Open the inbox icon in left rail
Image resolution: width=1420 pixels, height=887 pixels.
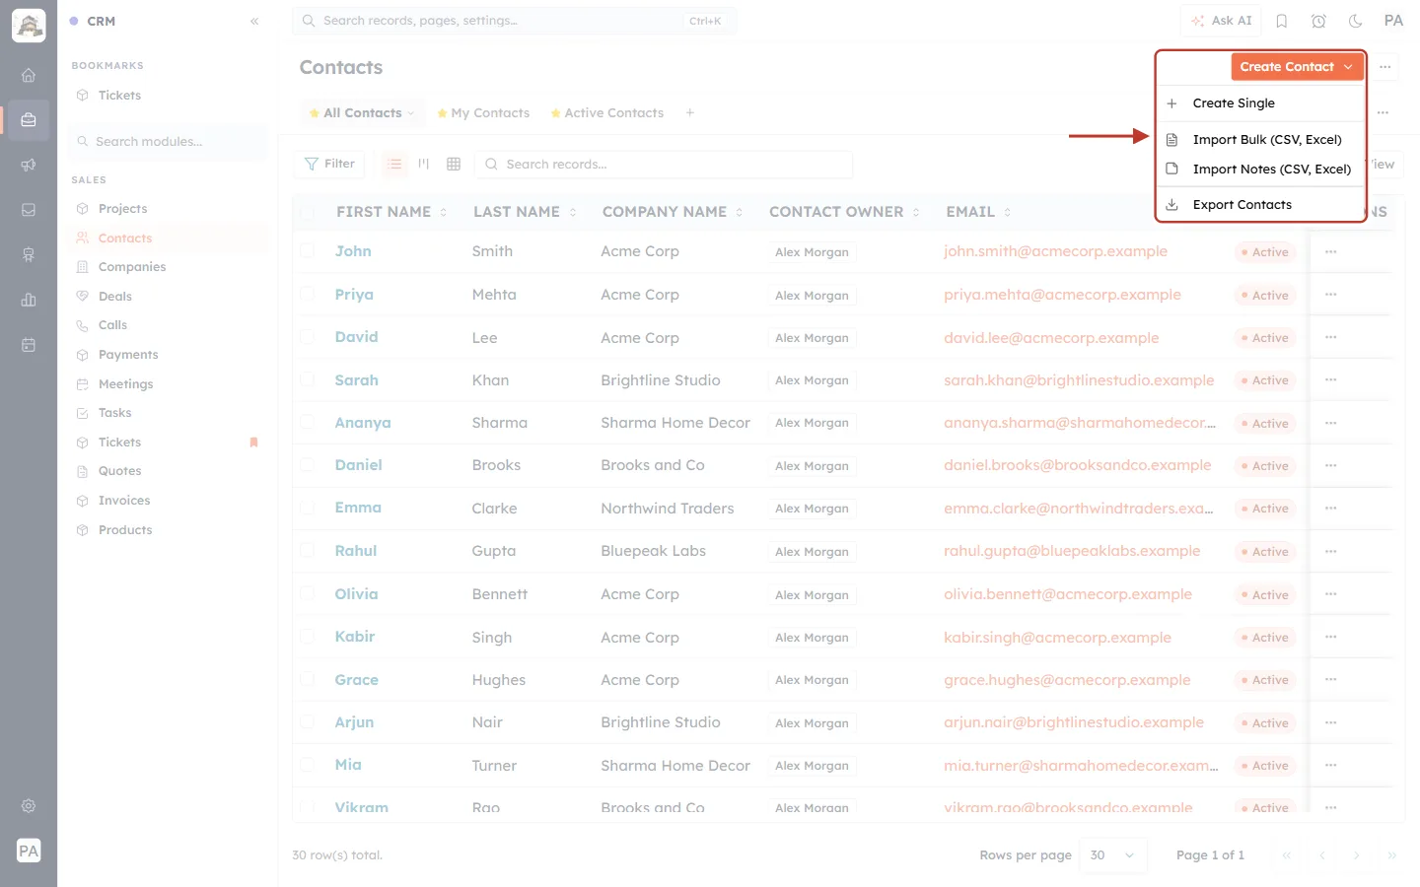coord(29,210)
